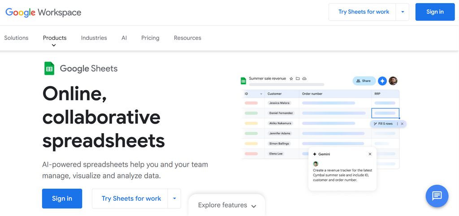Click the Sign in button below the headline
This screenshot has width=459, height=216.
tap(62, 199)
